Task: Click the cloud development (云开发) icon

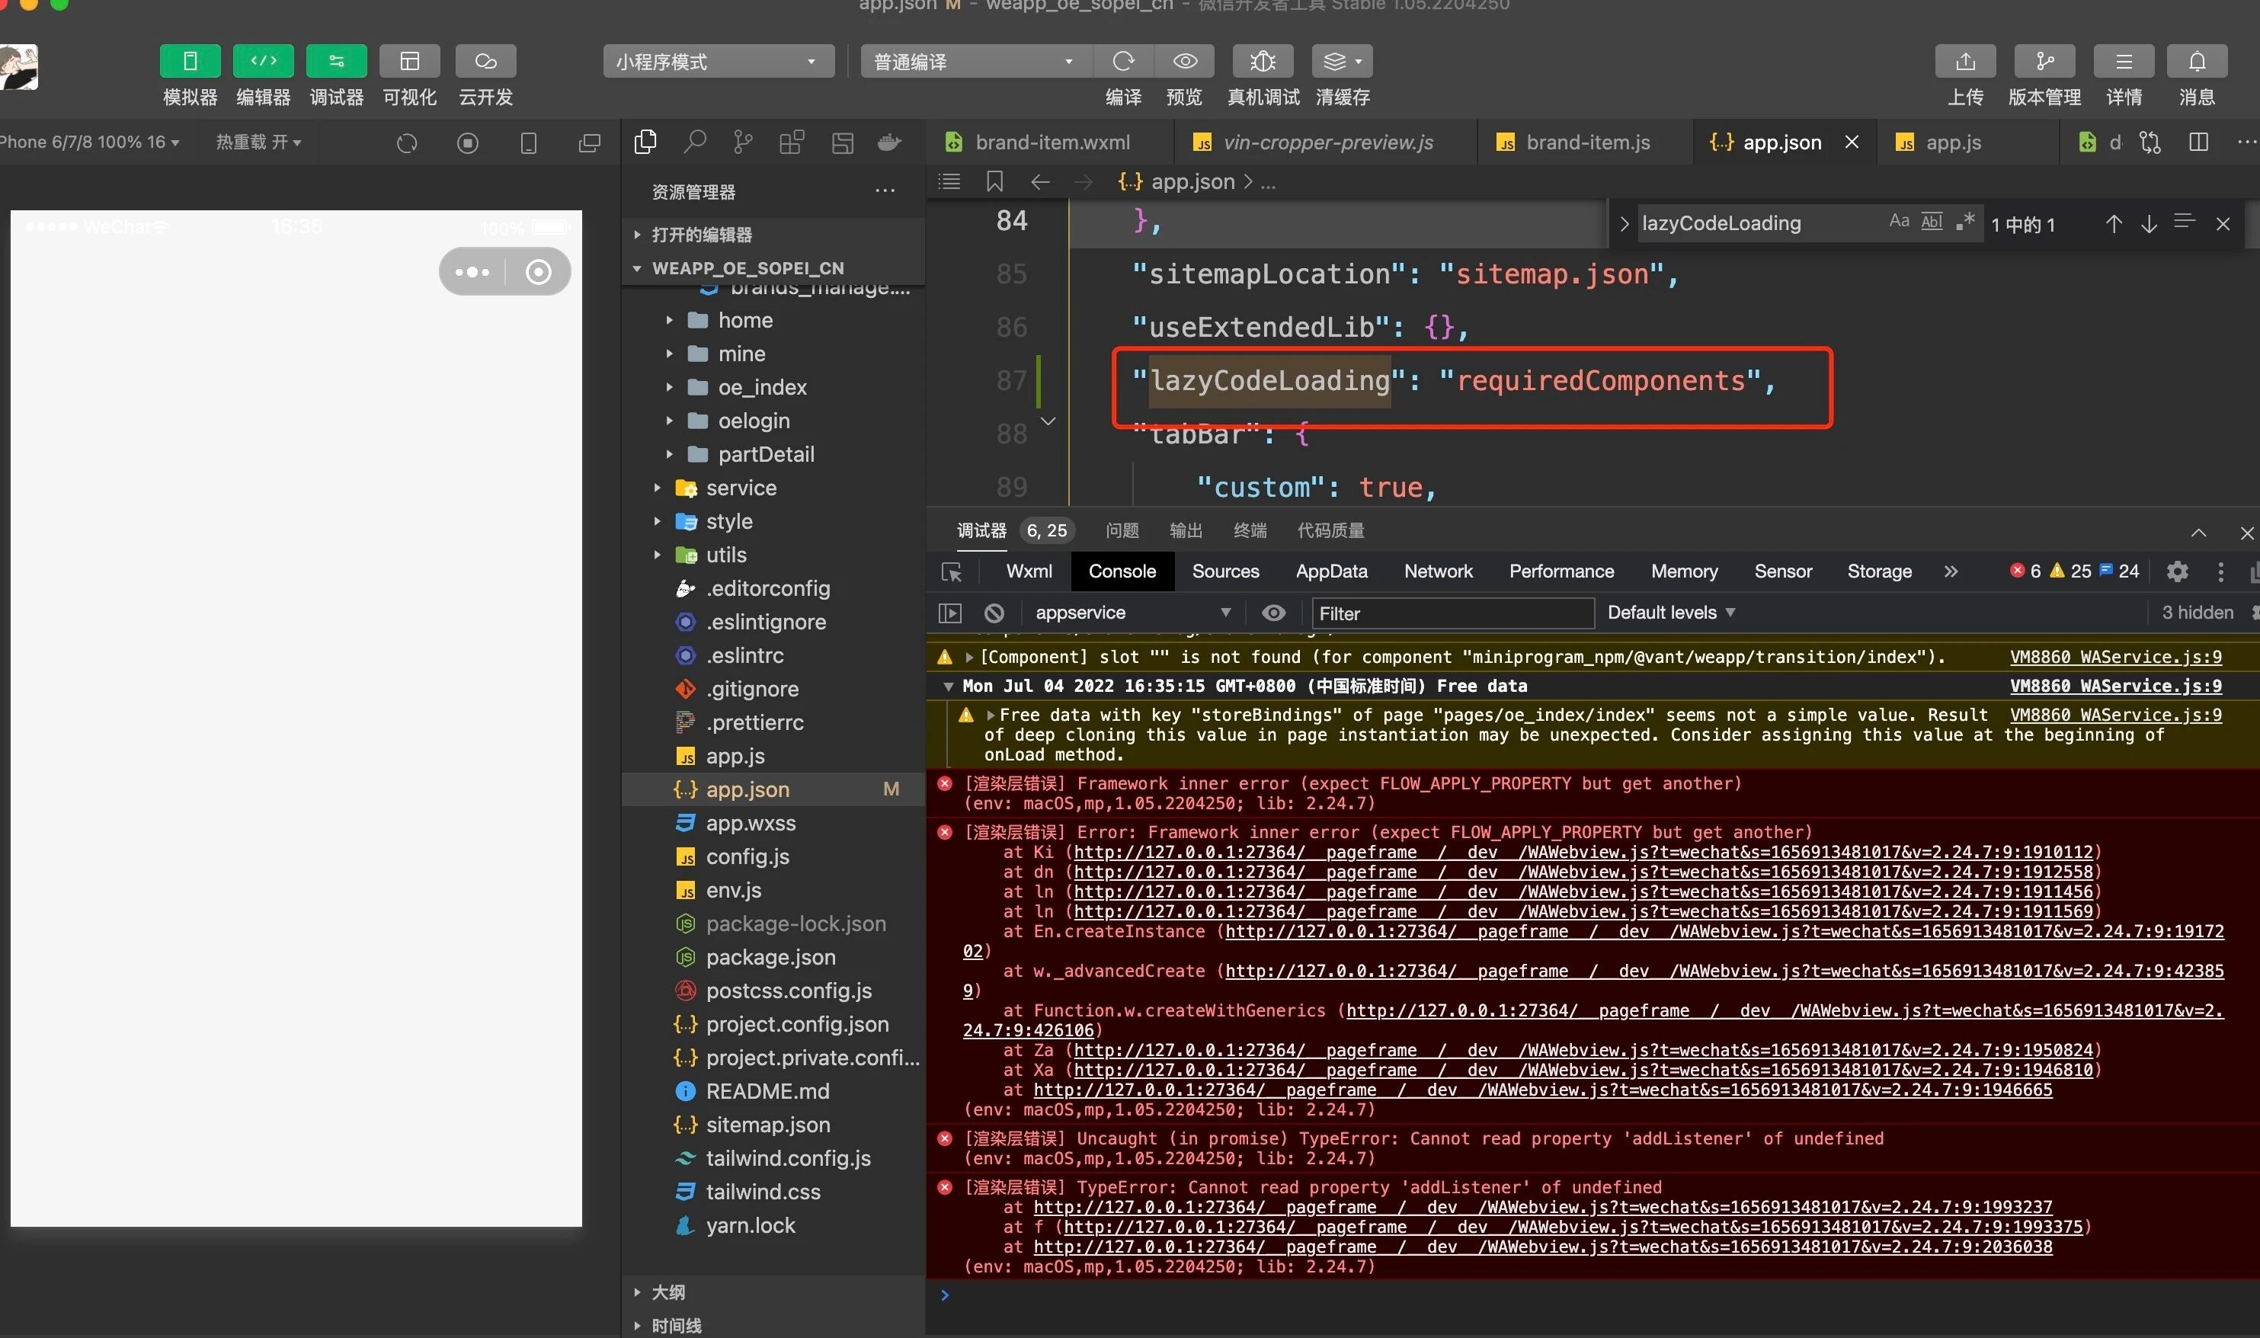Action: tap(485, 61)
